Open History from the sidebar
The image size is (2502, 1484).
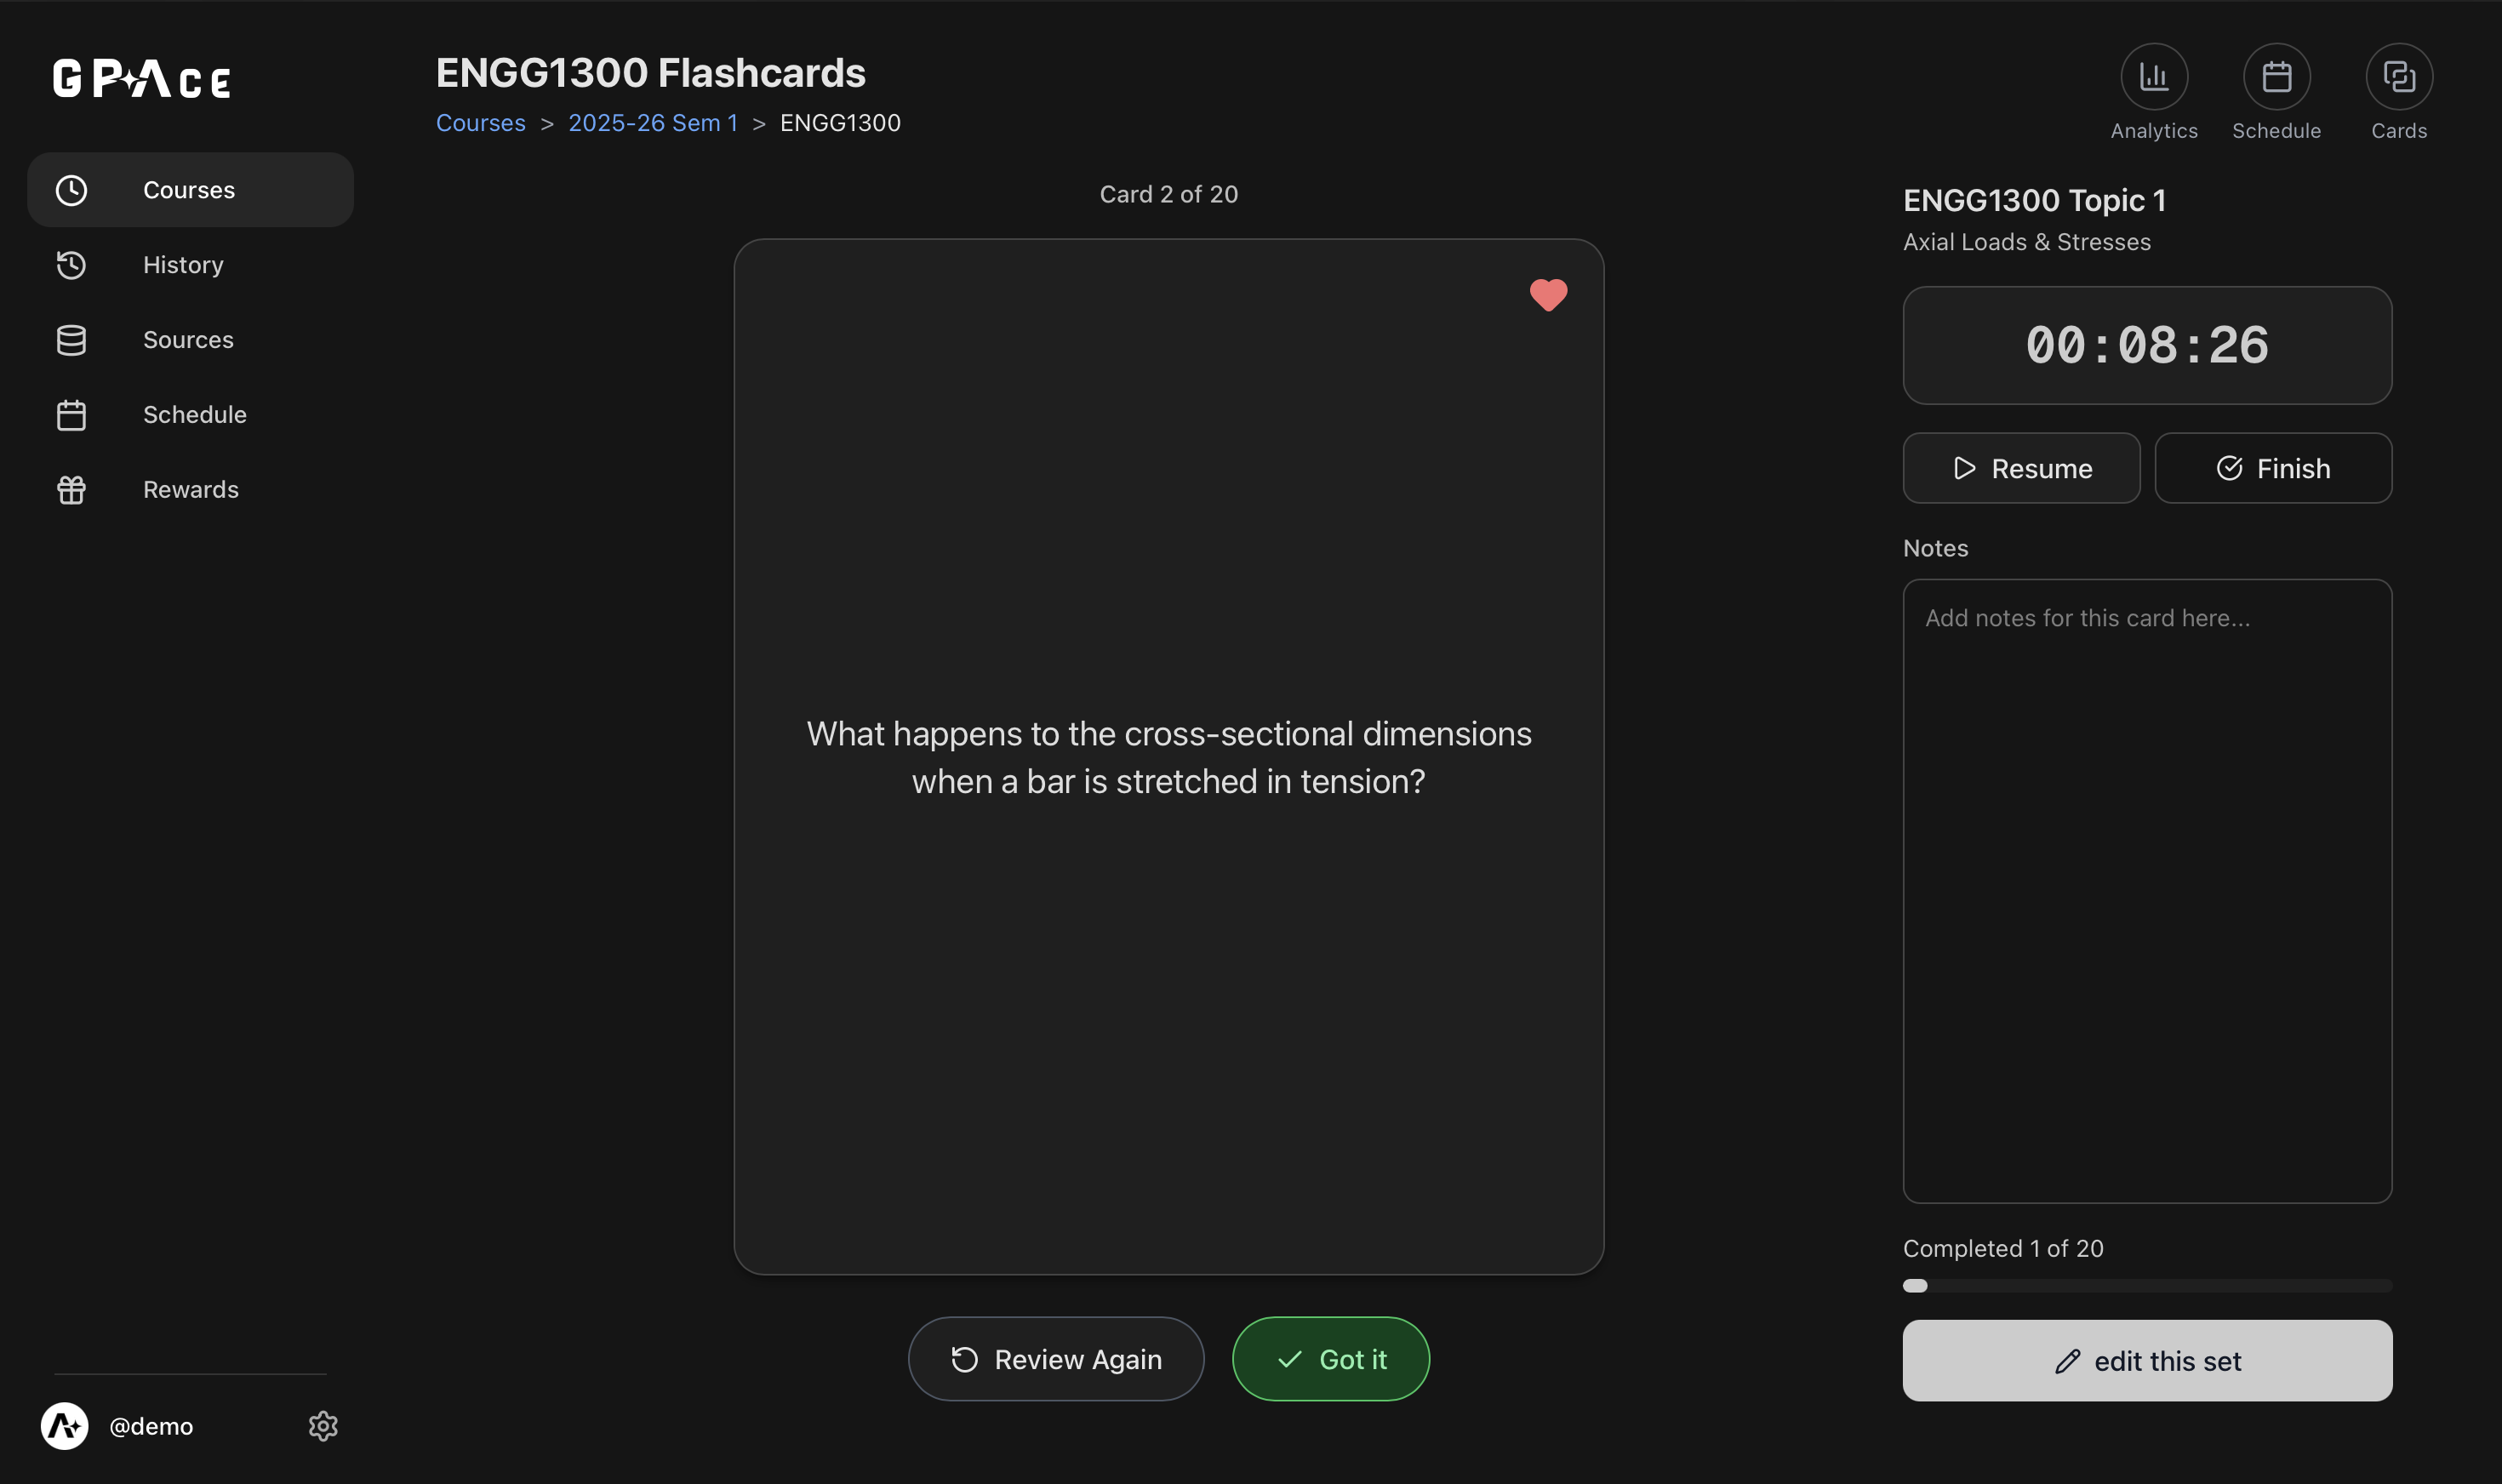click(x=183, y=265)
